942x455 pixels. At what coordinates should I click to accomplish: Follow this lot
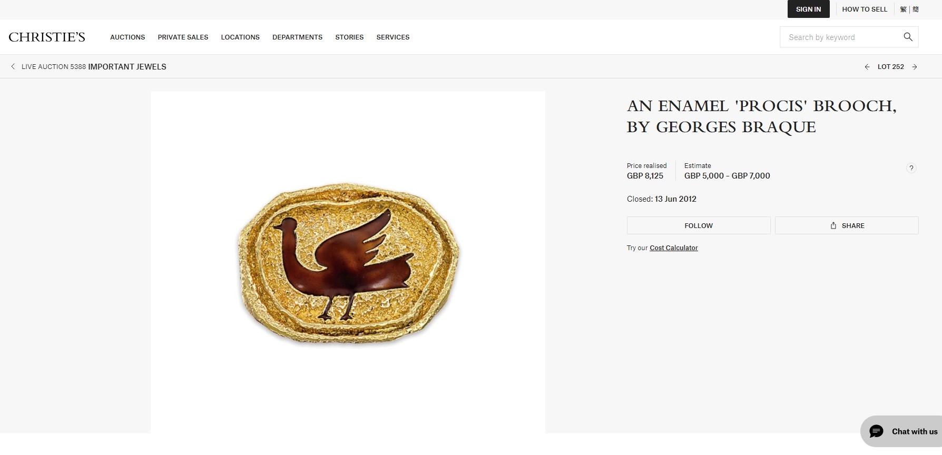pos(699,225)
